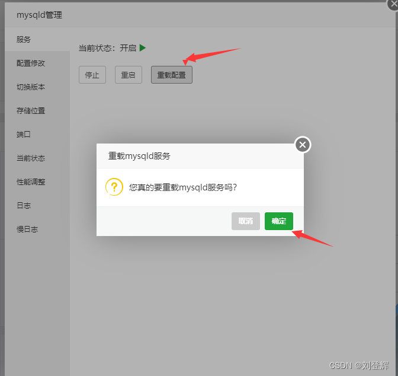This screenshot has height=376, width=398.
Task: Click the 重启 service button
Action: [x=128, y=75]
